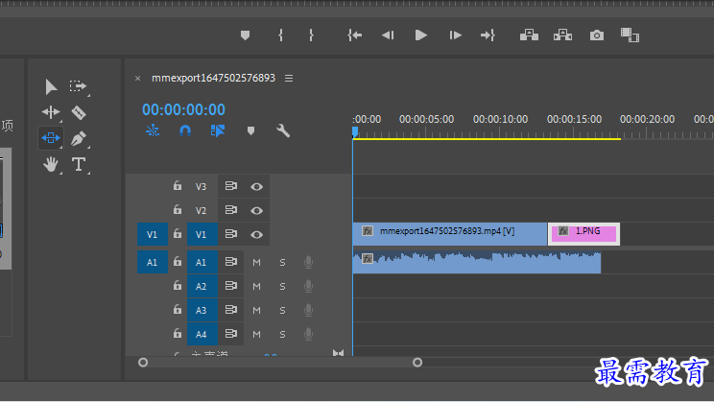Click right handle of timeline zoom scrollbar

tap(417, 363)
